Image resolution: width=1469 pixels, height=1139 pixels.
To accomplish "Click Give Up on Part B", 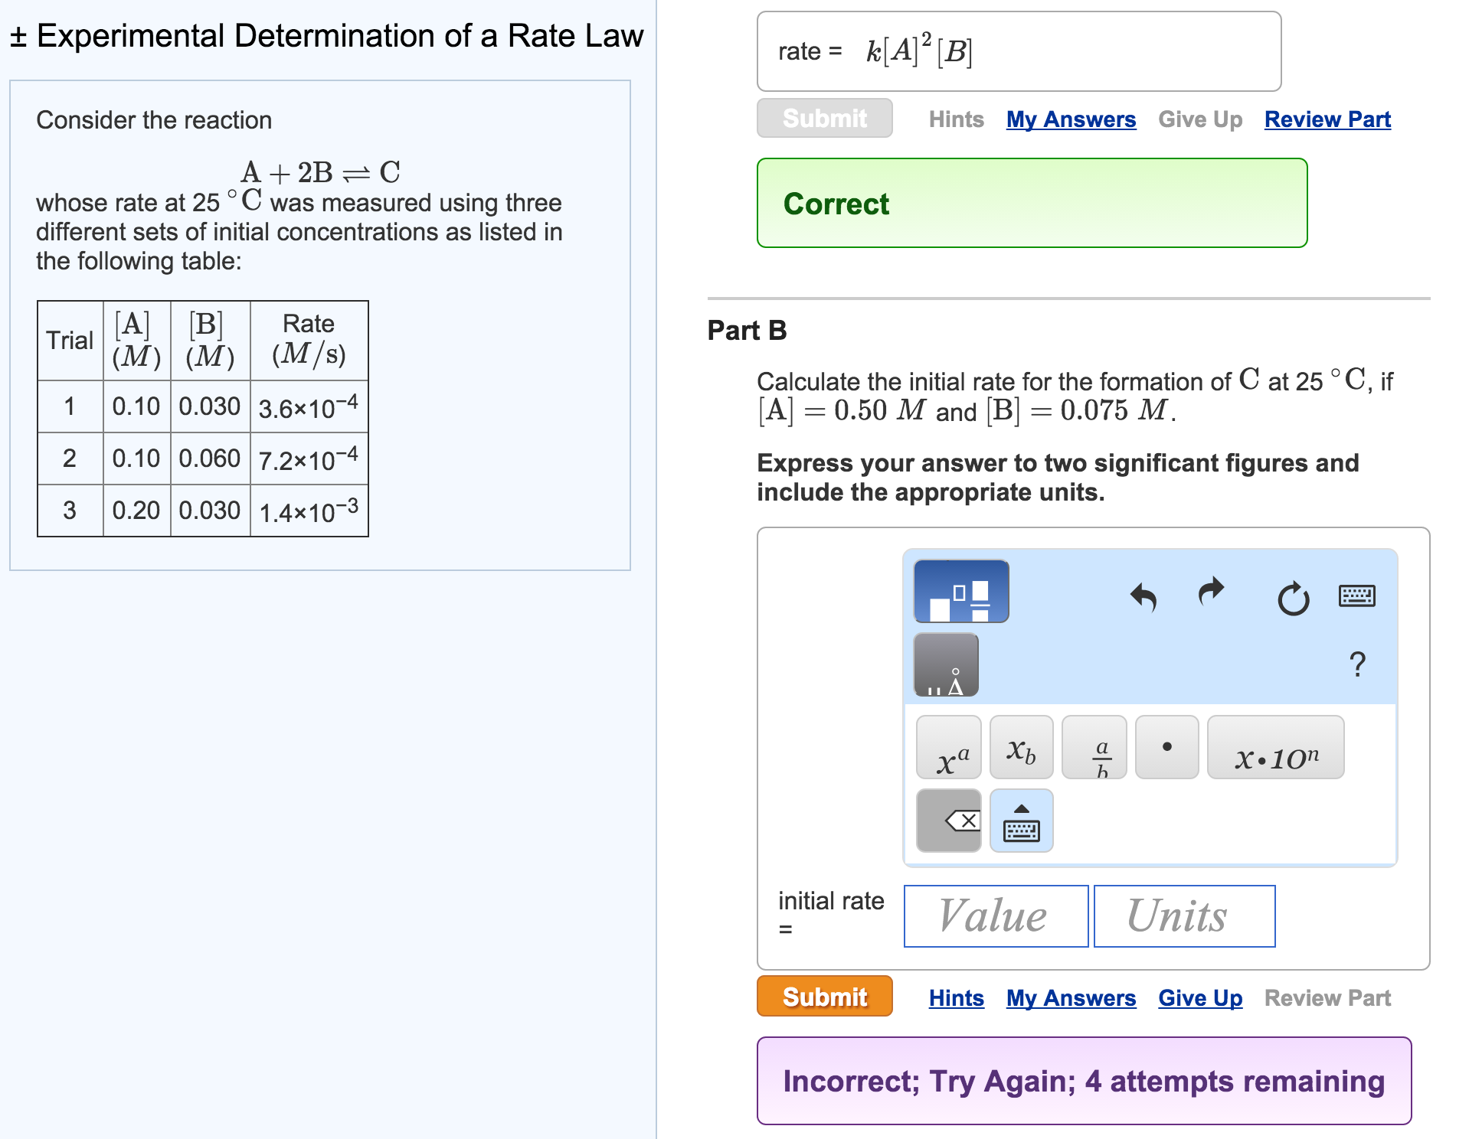I will (x=1199, y=997).
